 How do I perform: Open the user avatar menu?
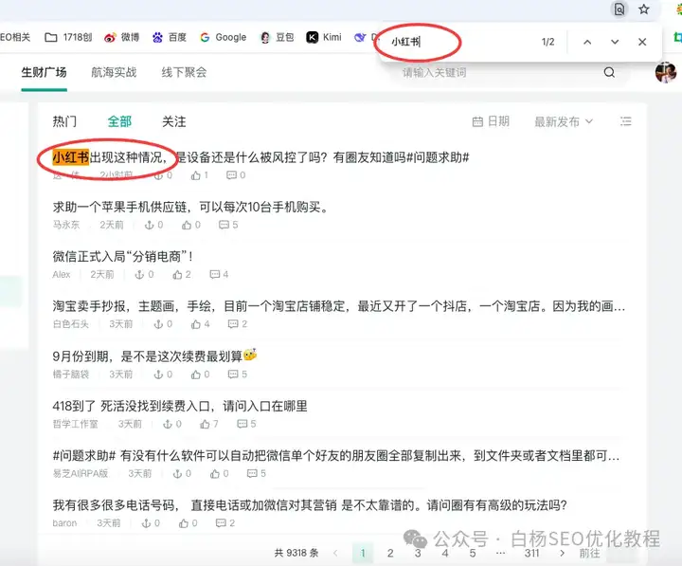coord(666,72)
